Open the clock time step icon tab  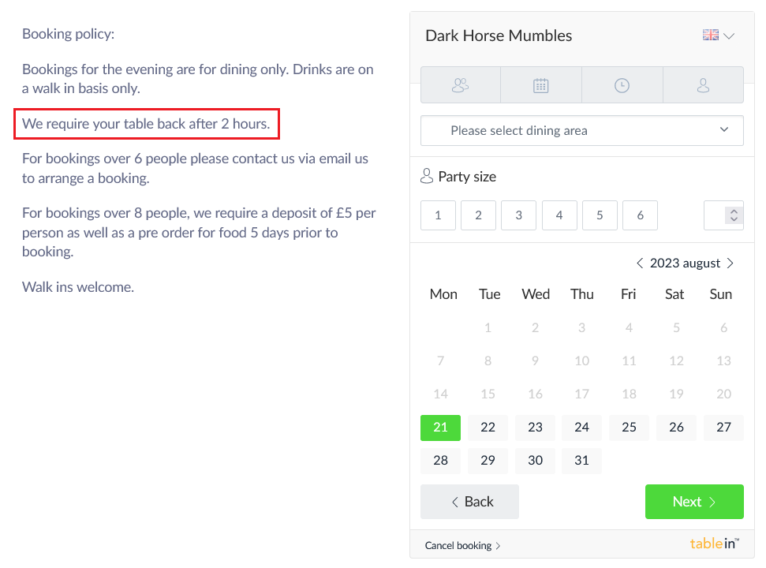pos(622,85)
